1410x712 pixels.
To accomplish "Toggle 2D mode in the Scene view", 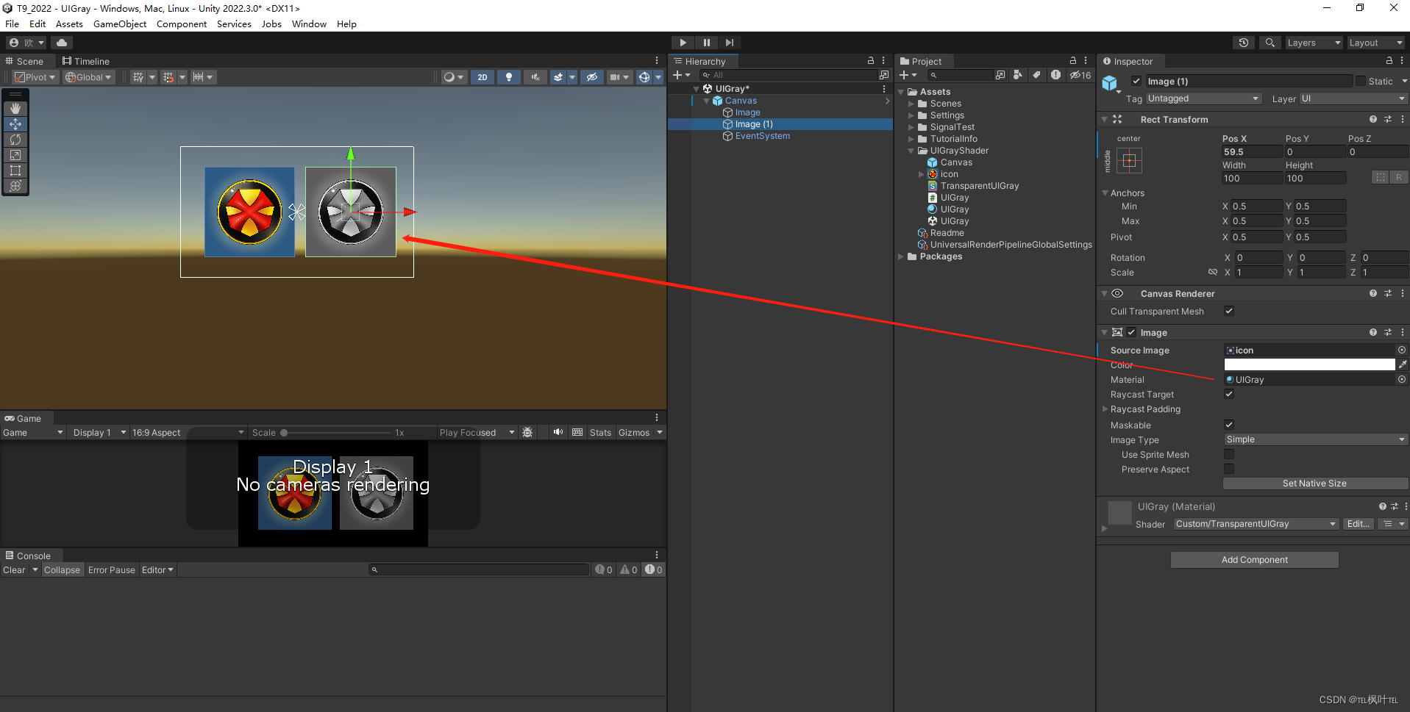I will (482, 76).
